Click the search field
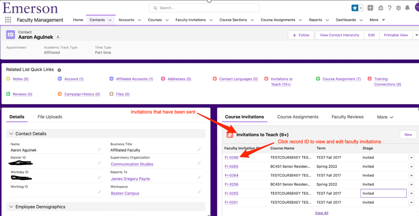 (204, 8)
